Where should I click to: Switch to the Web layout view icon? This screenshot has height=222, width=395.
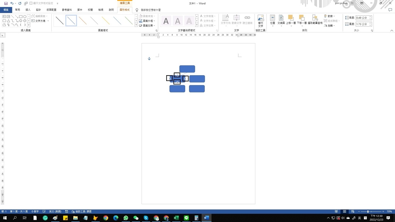coord(353,212)
